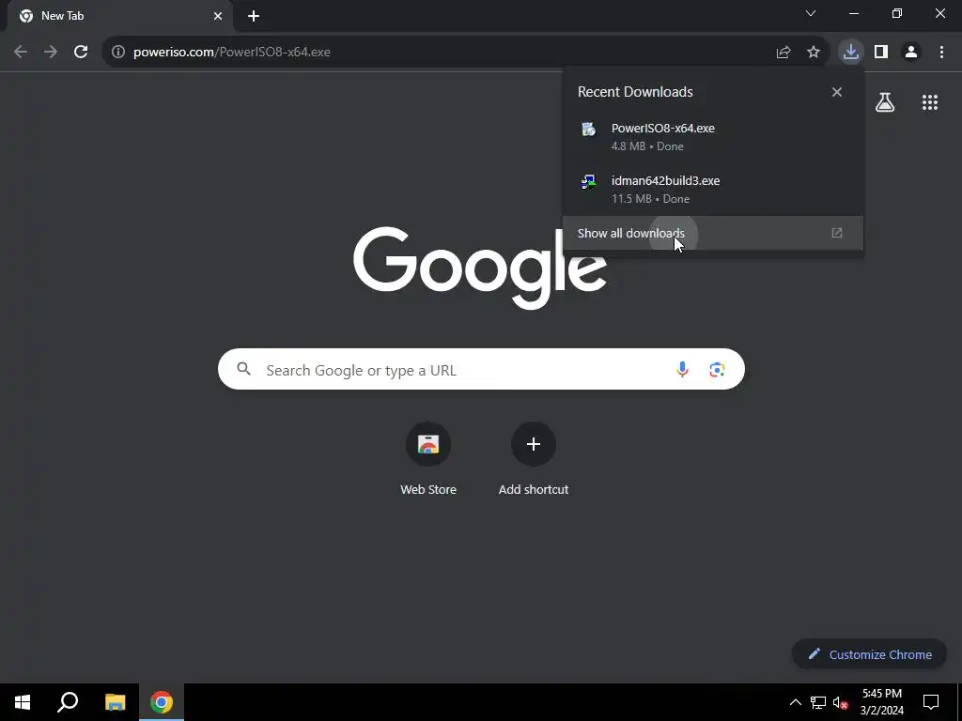Click the open-in-new-tab icon beside Show all downloads

point(837,233)
